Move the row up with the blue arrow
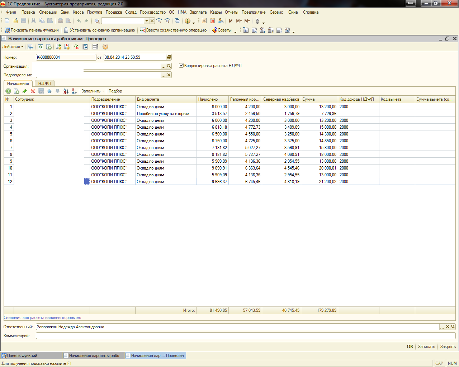Image resolution: width=459 pixels, height=367 pixels. coord(49,91)
